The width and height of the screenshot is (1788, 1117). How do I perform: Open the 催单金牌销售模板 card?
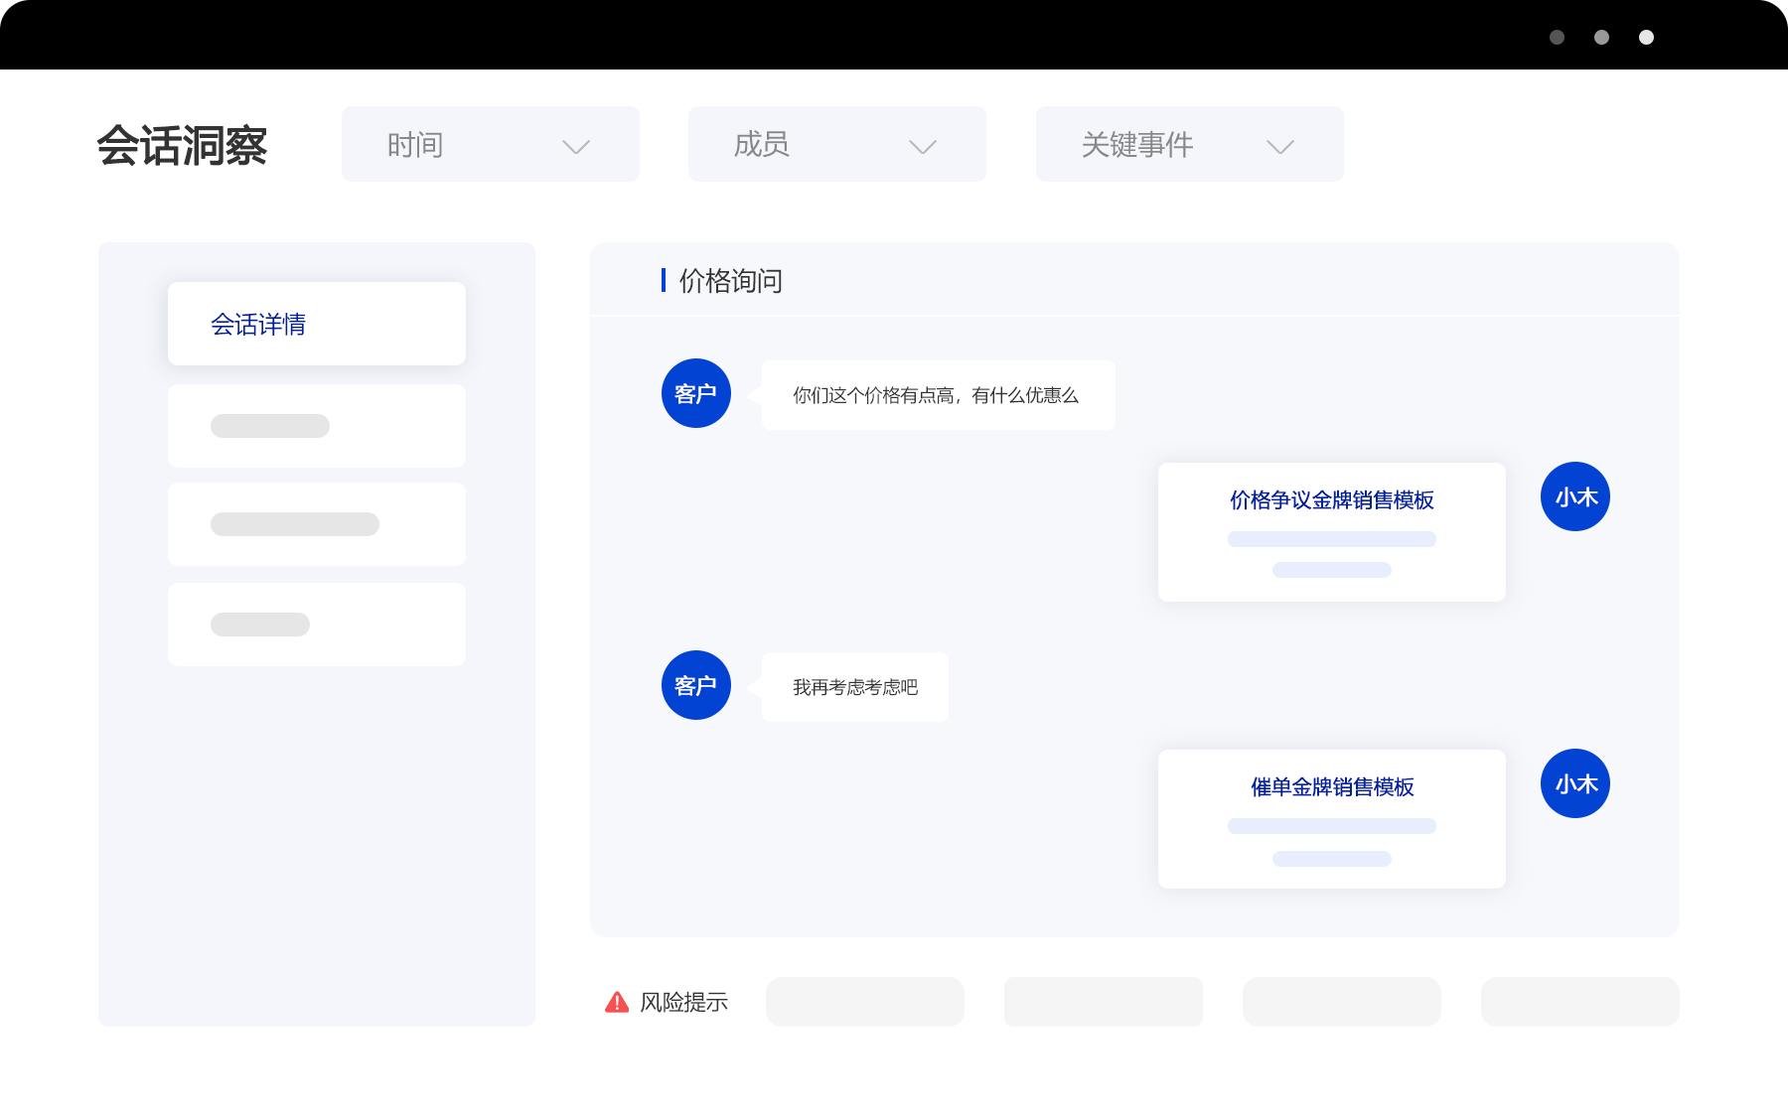click(1332, 819)
